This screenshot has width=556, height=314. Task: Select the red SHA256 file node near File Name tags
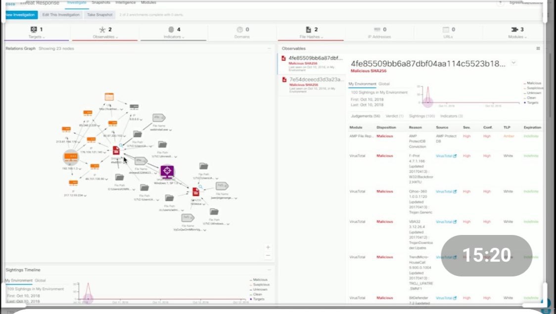click(x=196, y=192)
